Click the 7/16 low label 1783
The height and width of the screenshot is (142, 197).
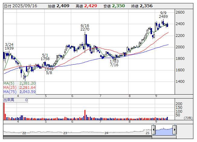click(114, 61)
